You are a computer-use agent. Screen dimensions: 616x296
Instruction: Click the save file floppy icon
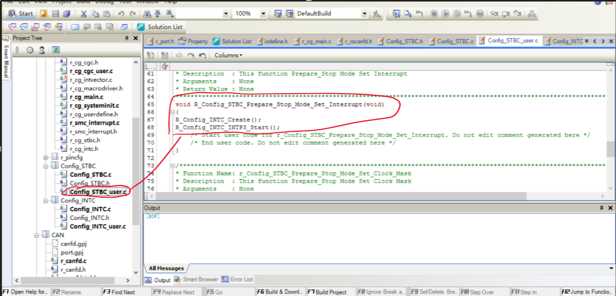click(x=55, y=13)
